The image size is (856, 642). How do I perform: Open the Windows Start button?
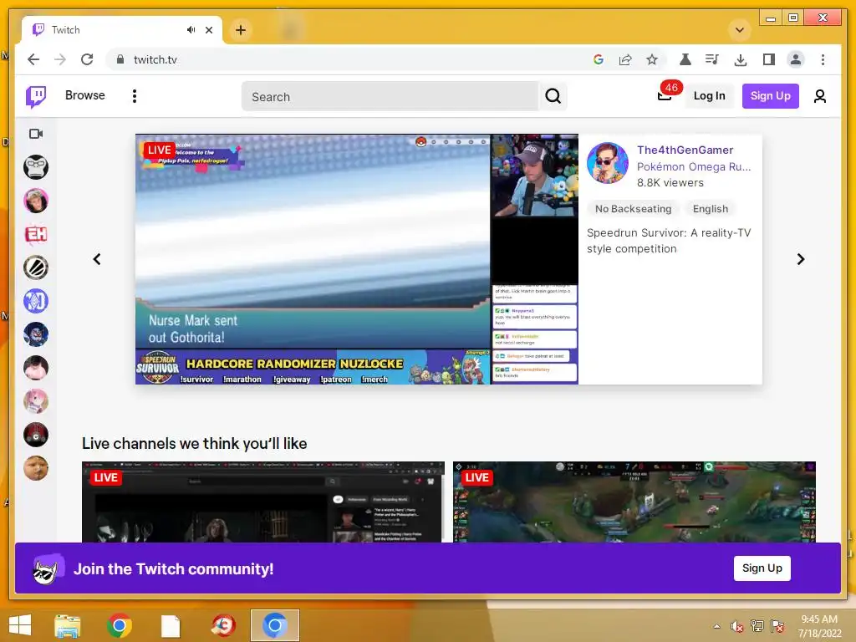tap(20, 625)
